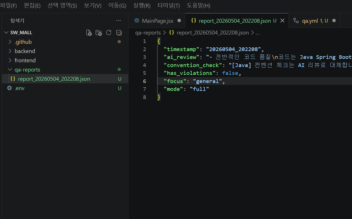Expand the .github folder

click(x=10, y=42)
